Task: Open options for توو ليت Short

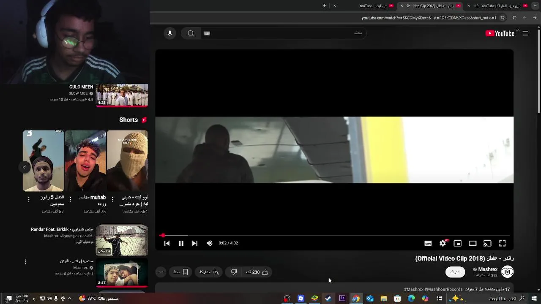Action: point(112,199)
